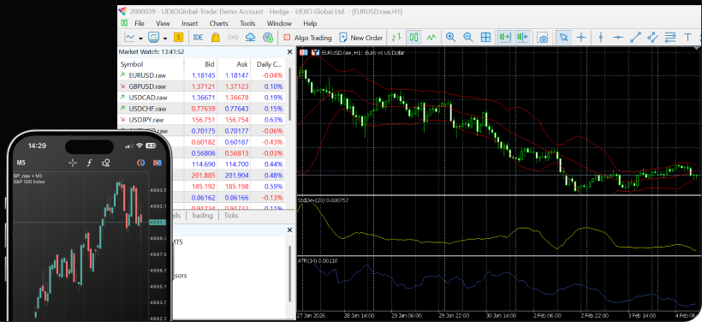Open the Window menu
This screenshot has width=702, height=322.
(279, 23)
